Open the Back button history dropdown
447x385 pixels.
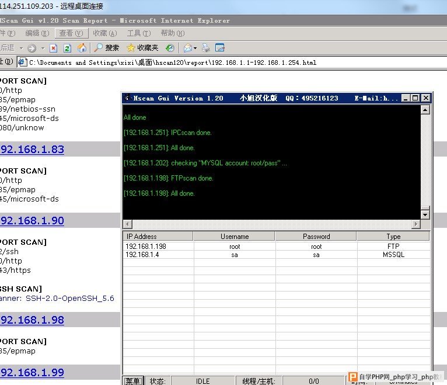[x=22, y=48]
